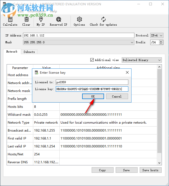Click the Additional view column header
Viewport: 169px width, 186px height.
click(108, 68)
